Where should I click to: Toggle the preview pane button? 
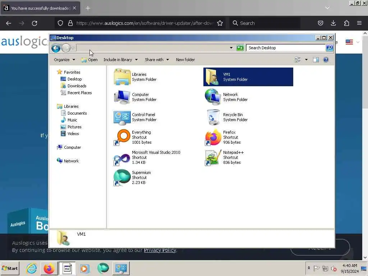316,60
